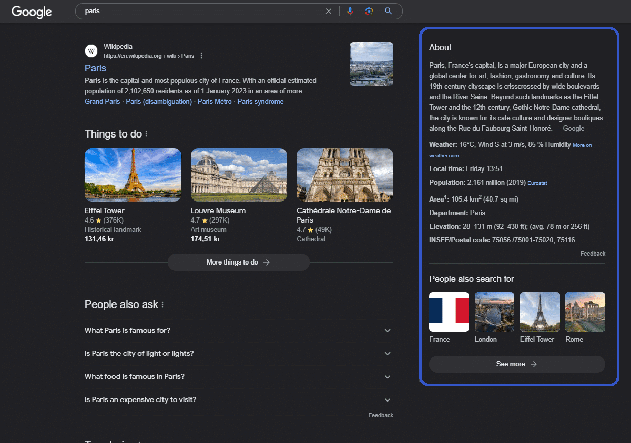Select the Eiffel Tower attraction photo

133,175
